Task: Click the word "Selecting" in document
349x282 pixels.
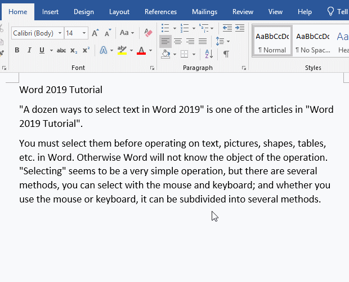Action: point(43,171)
